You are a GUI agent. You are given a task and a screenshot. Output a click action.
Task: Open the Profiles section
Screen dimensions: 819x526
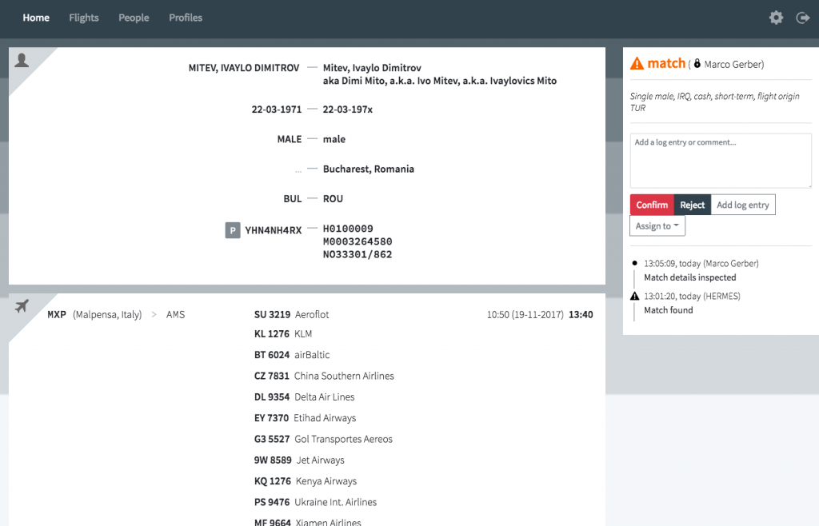tap(186, 18)
